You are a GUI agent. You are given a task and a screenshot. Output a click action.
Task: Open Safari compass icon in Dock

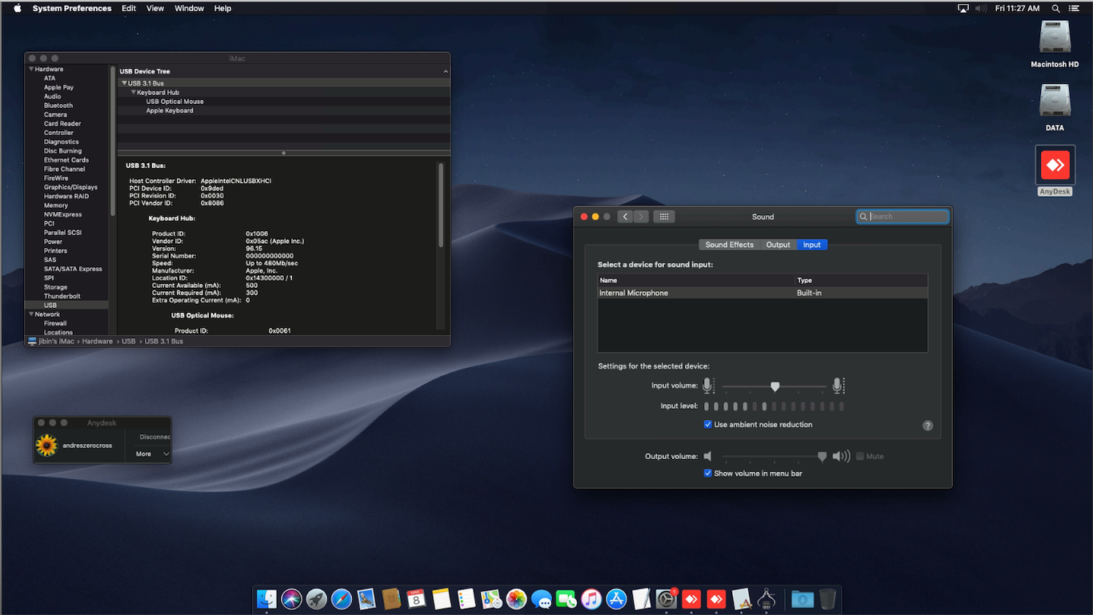tap(342, 598)
